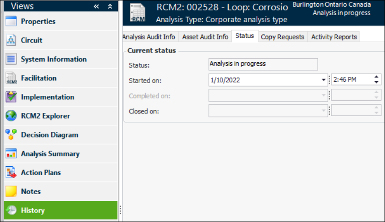Increase the Started on time value
385x222 pixels.
click(376, 77)
